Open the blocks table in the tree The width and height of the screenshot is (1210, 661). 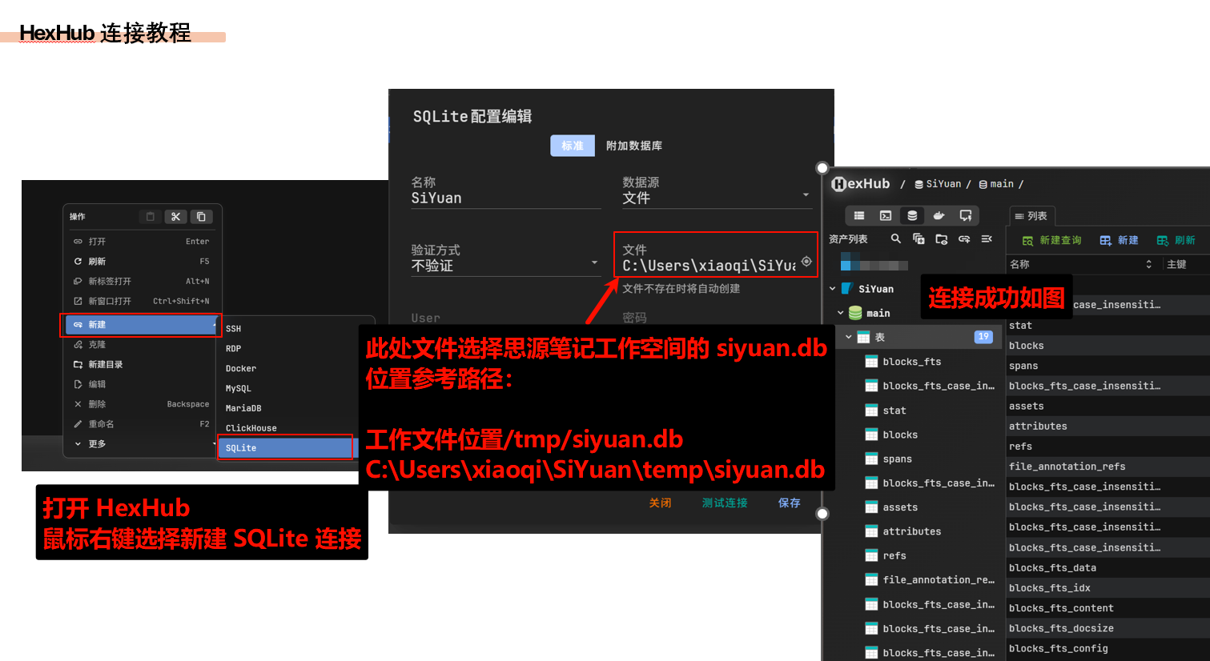(900, 435)
